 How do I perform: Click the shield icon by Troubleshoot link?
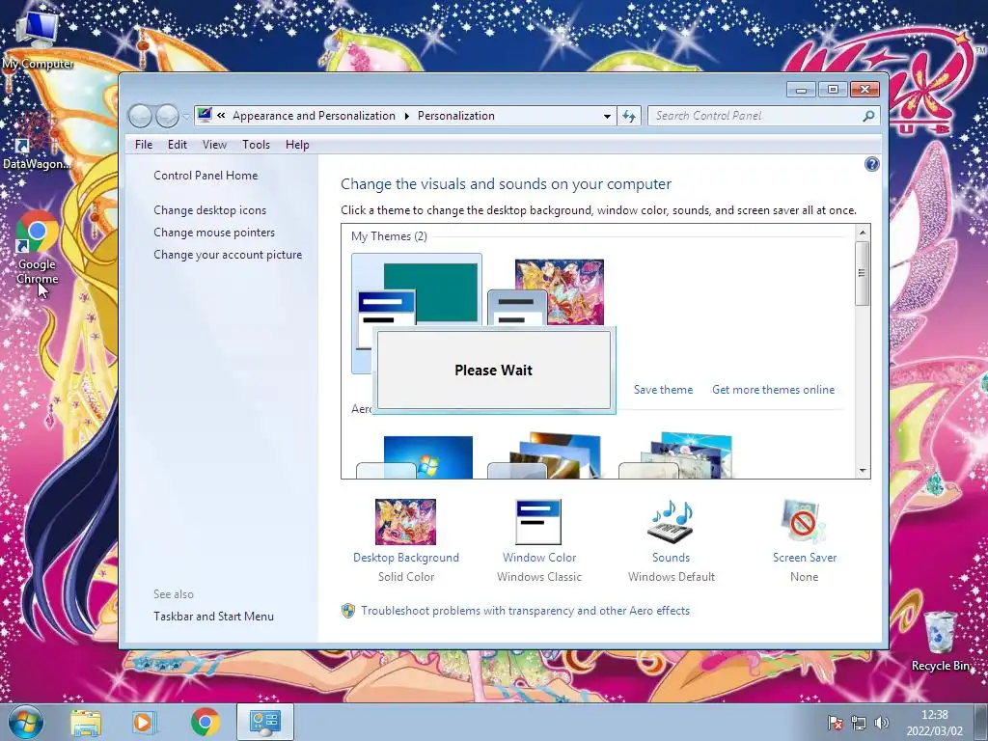347,611
